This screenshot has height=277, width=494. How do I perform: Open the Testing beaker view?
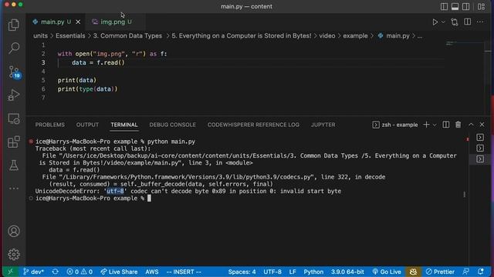click(14, 165)
